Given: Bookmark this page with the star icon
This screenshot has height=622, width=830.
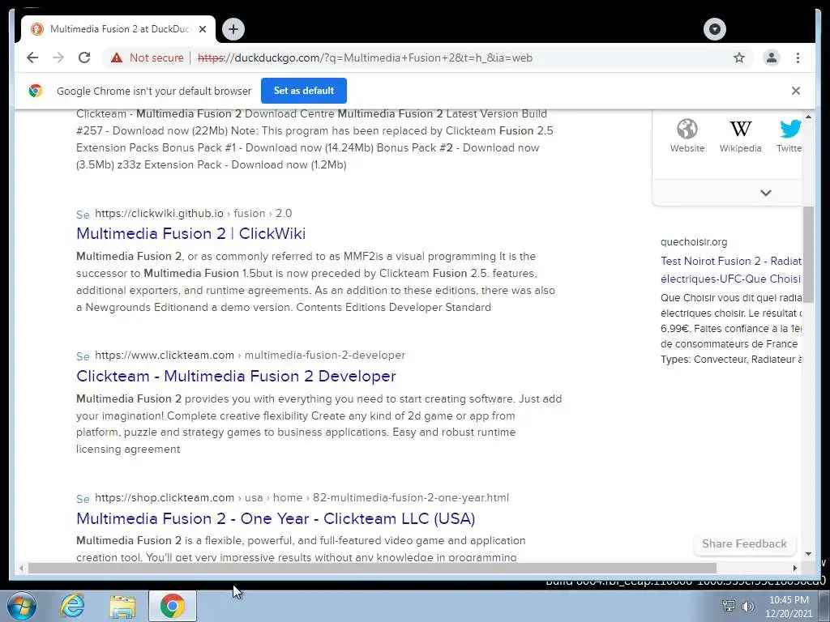Looking at the screenshot, I should click(x=739, y=58).
